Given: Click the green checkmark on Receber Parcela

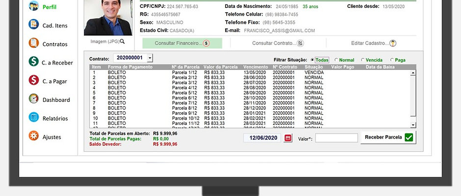Looking at the screenshot, I should click(409, 137).
